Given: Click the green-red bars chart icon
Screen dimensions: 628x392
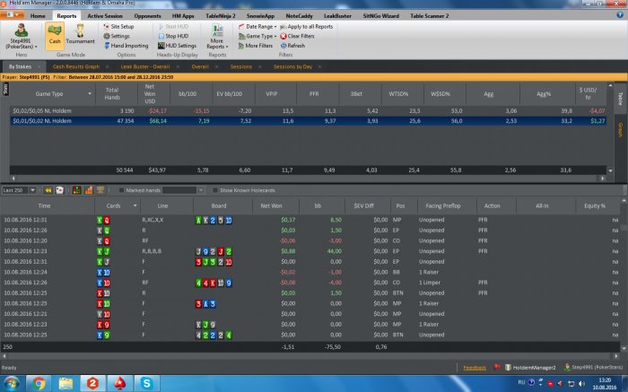Looking at the screenshot, I should pyautogui.click(x=77, y=190).
